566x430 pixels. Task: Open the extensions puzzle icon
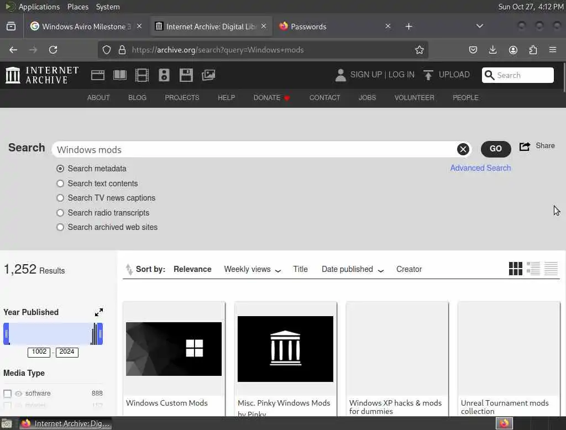pos(533,50)
